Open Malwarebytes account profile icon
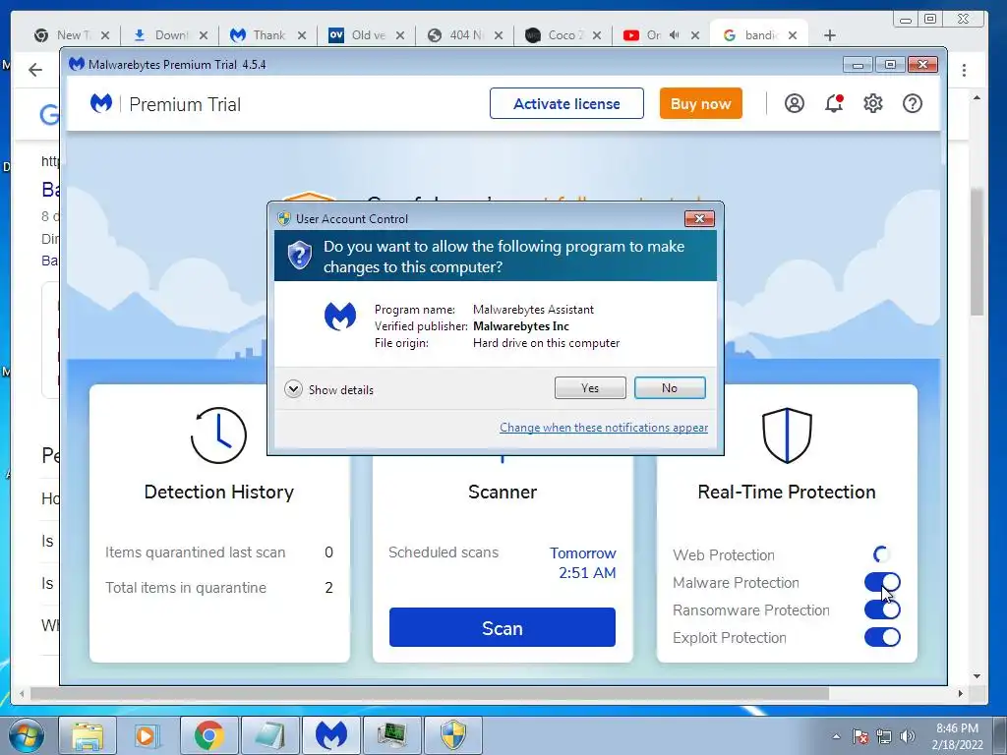This screenshot has height=755, width=1007. point(795,103)
